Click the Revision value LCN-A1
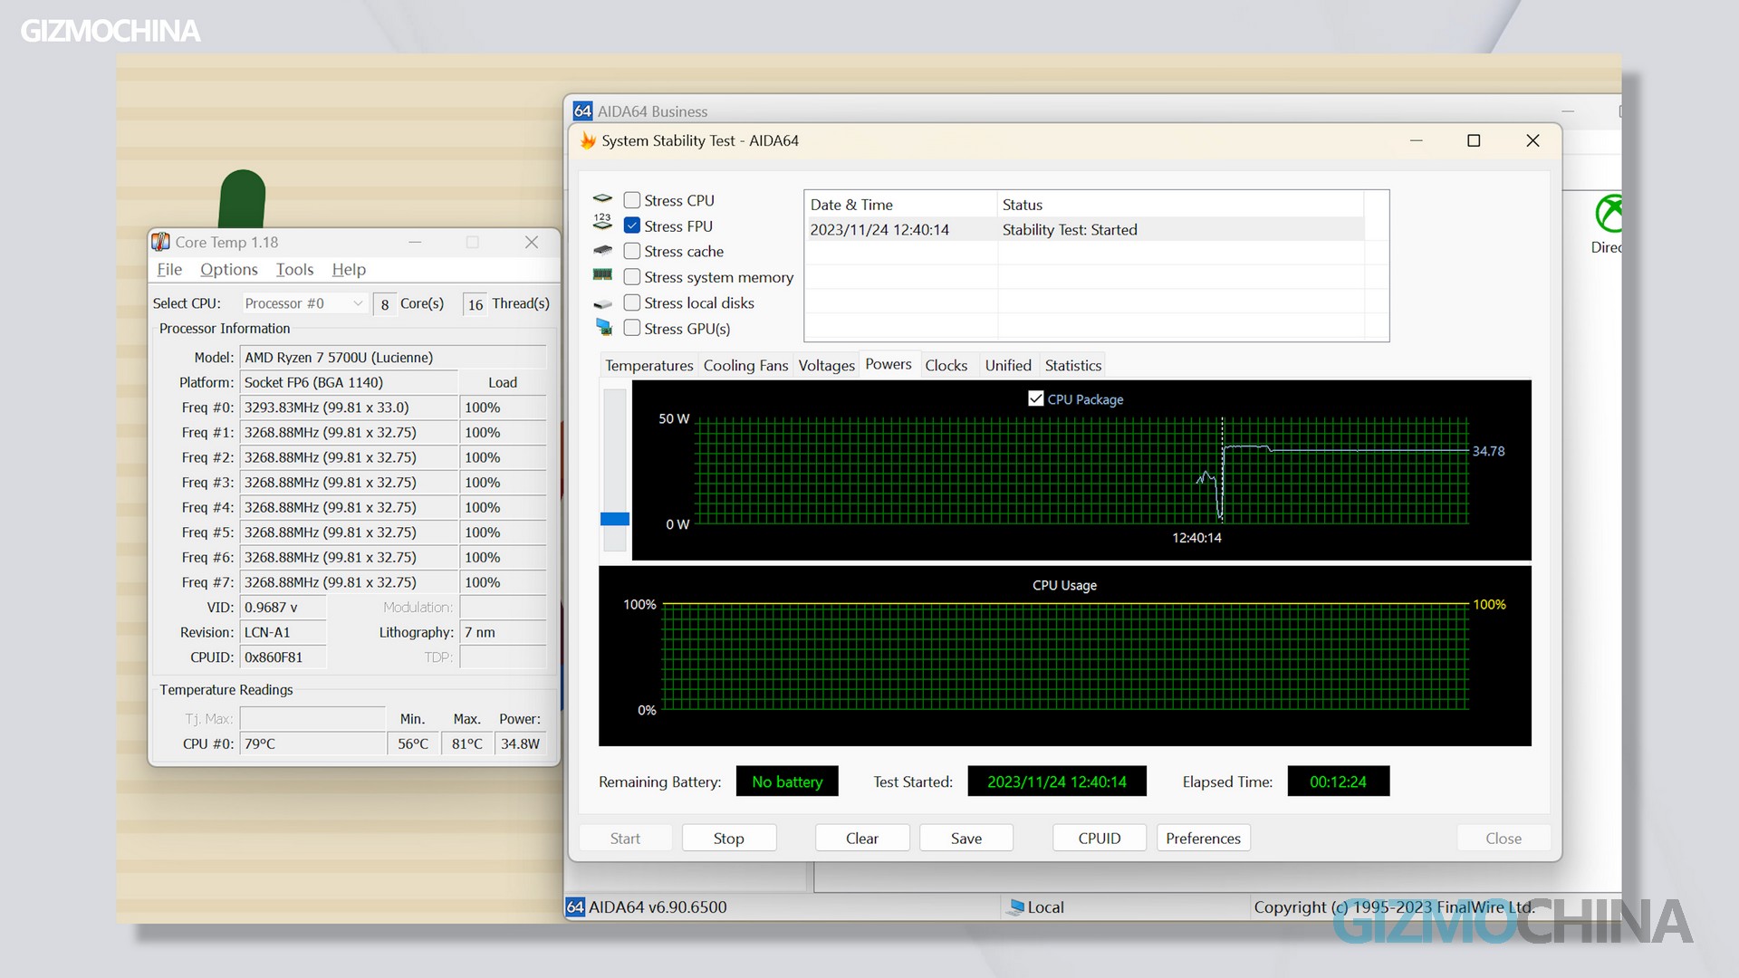 (x=283, y=632)
